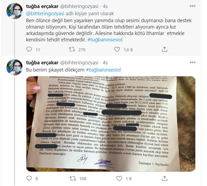View second tweet's profile avatar

pos(14,67)
